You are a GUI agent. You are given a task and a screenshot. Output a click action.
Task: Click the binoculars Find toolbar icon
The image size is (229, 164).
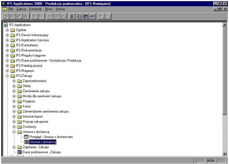pyautogui.click(x=13, y=16)
